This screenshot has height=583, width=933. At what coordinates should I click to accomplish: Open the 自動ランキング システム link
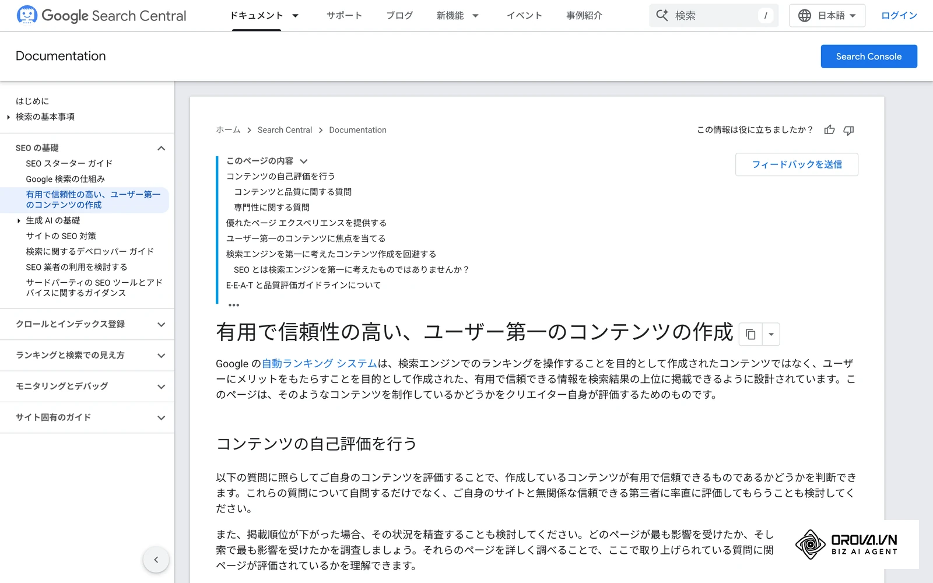pyautogui.click(x=320, y=364)
